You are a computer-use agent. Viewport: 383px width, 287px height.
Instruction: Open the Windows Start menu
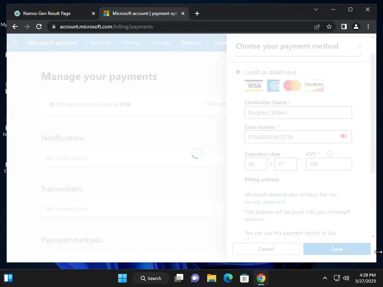(x=122, y=278)
